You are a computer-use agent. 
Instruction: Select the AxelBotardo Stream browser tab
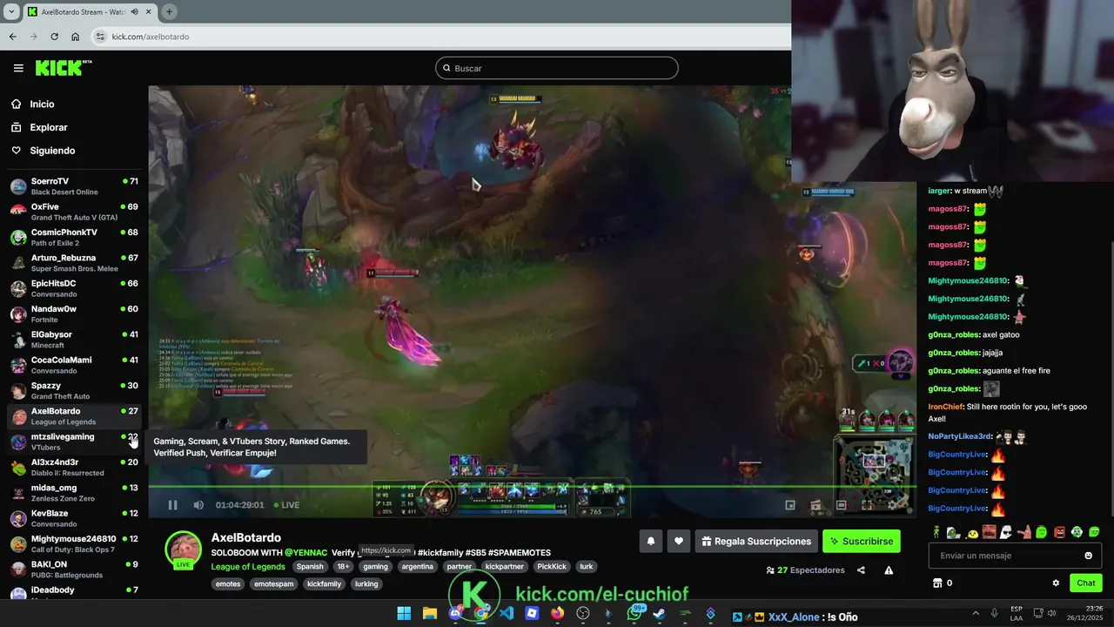click(x=91, y=12)
